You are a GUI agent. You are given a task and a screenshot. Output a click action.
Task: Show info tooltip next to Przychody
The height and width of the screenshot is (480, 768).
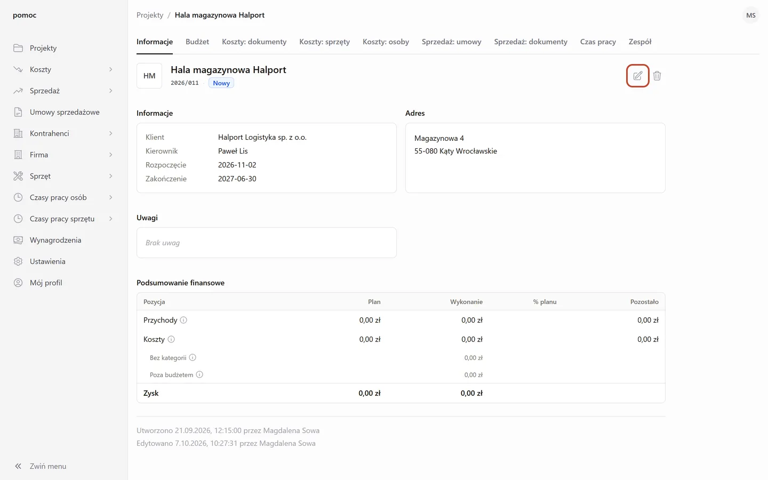[x=183, y=320]
